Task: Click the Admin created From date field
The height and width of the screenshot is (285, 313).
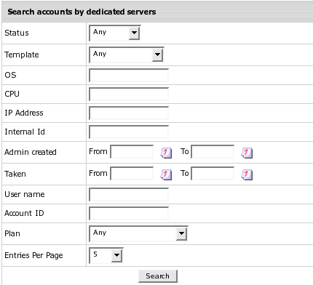Action: [132, 152]
